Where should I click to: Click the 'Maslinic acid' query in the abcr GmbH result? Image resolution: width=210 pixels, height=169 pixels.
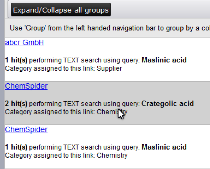(164, 60)
